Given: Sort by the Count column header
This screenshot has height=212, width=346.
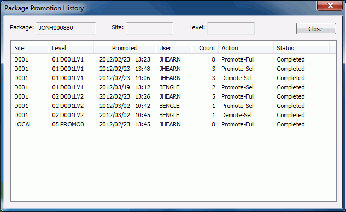Looking at the screenshot, I should pyautogui.click(x=205, y=48).
